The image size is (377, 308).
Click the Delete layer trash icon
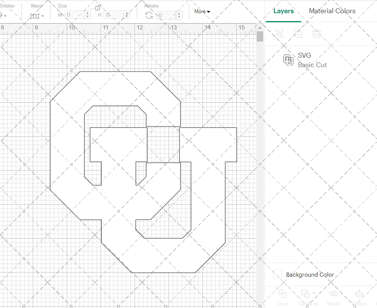[316, 34]
